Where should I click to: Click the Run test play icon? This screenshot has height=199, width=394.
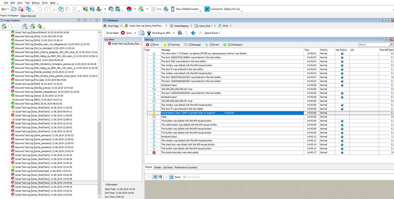point(141,9)
